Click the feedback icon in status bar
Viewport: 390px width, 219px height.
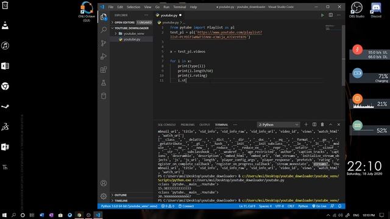point(332,206)
